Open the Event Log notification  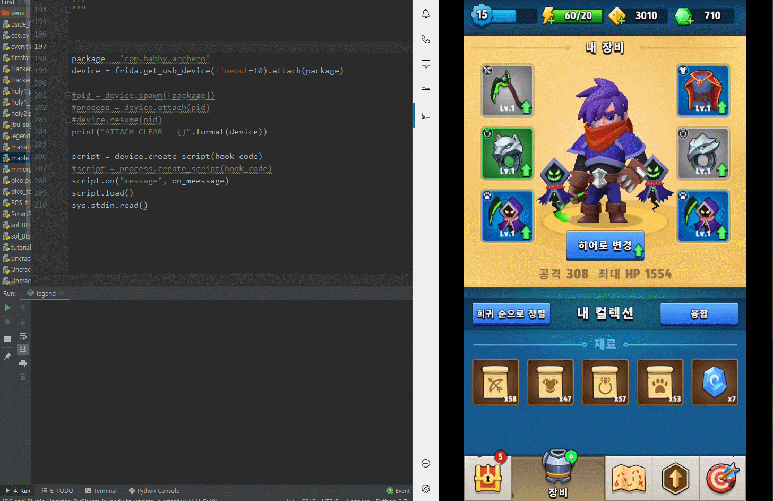tap(399, 491)
